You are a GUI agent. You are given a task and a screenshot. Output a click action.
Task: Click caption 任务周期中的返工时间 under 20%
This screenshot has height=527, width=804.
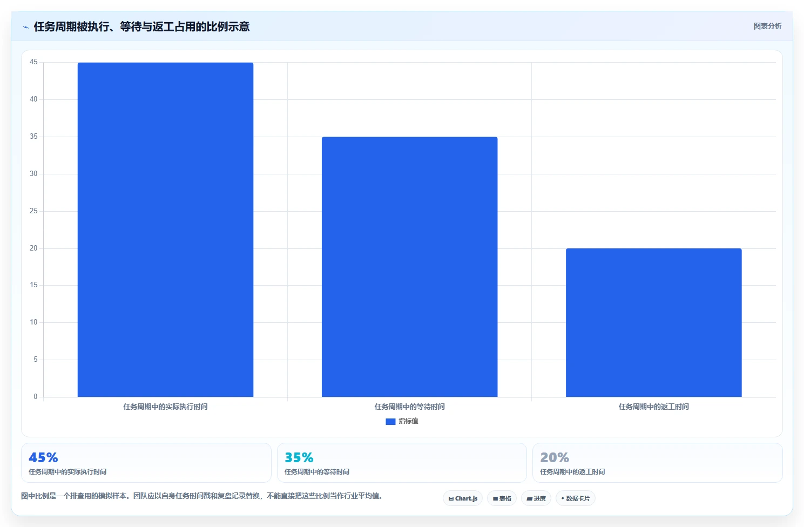pos(572,472)
